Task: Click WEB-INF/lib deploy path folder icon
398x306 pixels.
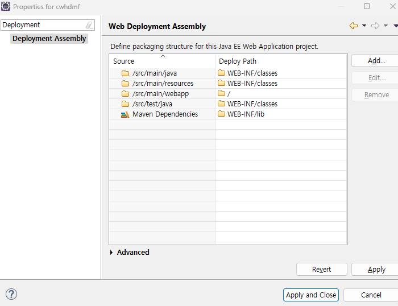Action: click(221, 114)
